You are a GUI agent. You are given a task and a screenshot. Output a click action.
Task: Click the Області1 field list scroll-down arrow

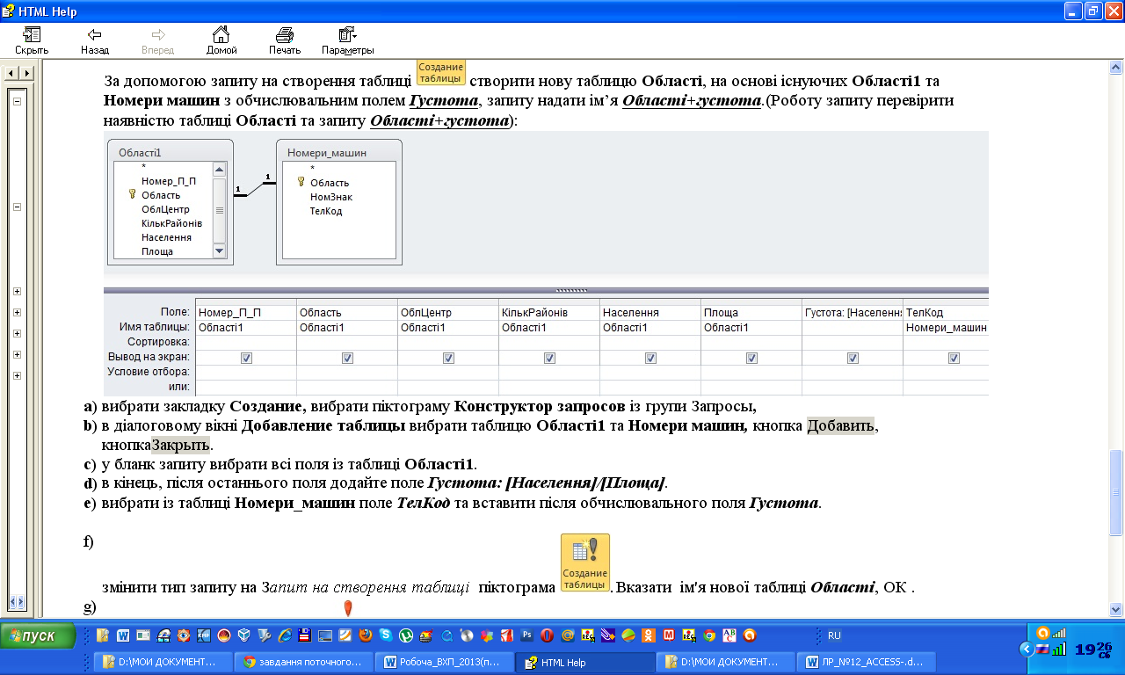(220, 251)
